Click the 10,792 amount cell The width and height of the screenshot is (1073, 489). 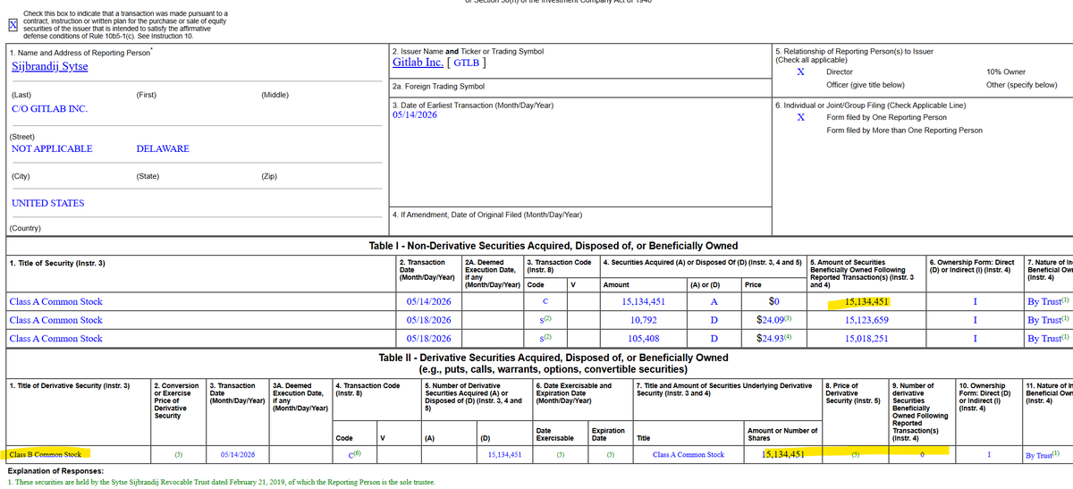644,320
